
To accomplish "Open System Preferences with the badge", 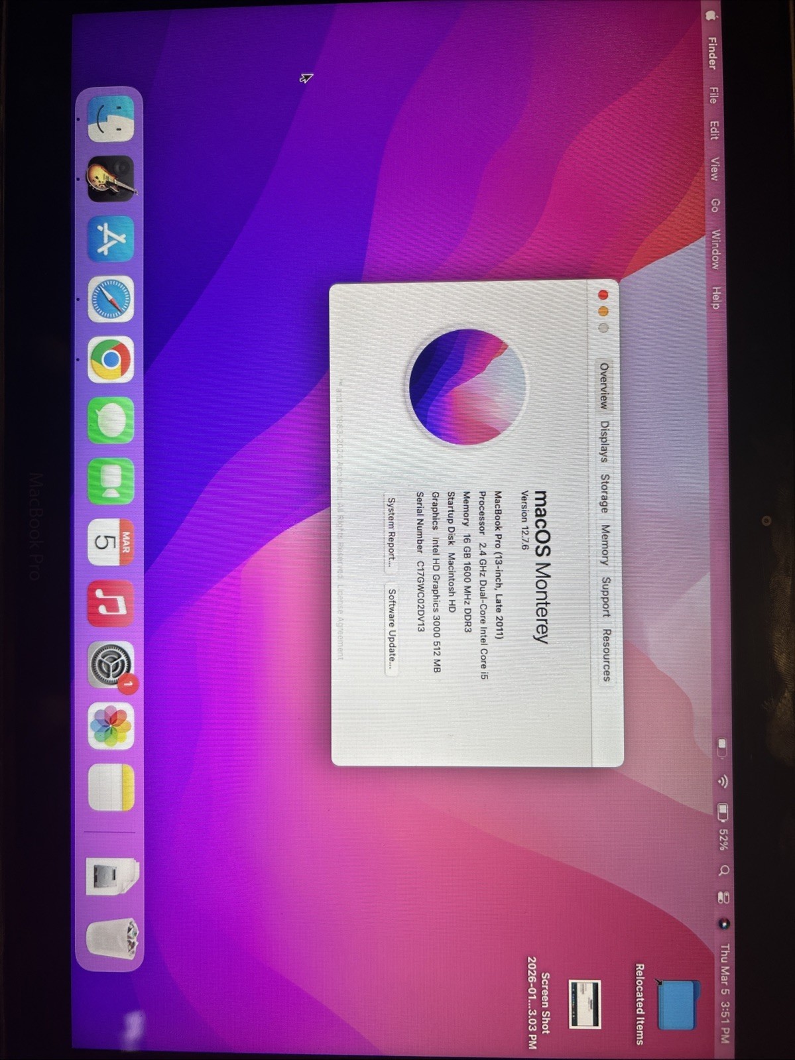I will click(111, 665).
